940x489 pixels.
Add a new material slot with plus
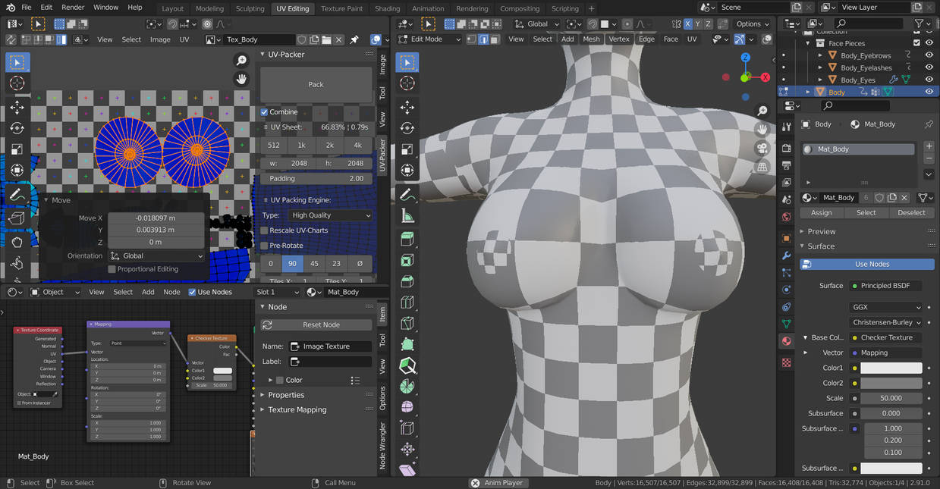coord(929,146)
